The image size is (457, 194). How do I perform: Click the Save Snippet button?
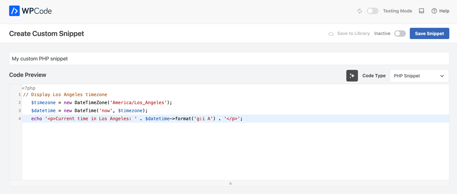coord(429,33)
